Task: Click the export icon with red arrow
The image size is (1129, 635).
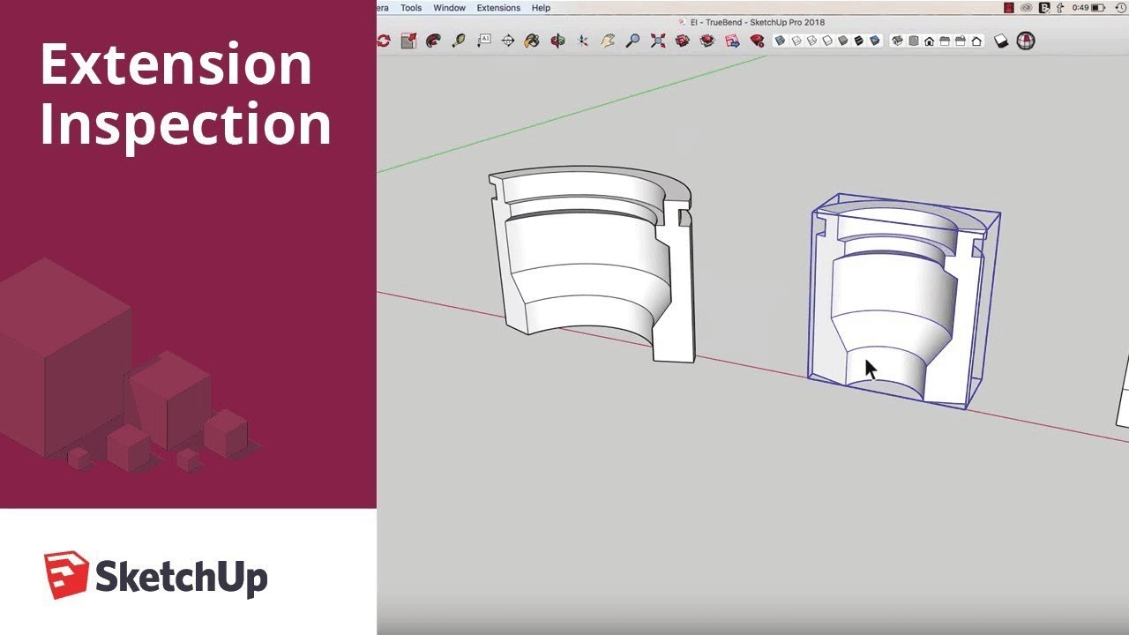Action: [x=408, y=41]
